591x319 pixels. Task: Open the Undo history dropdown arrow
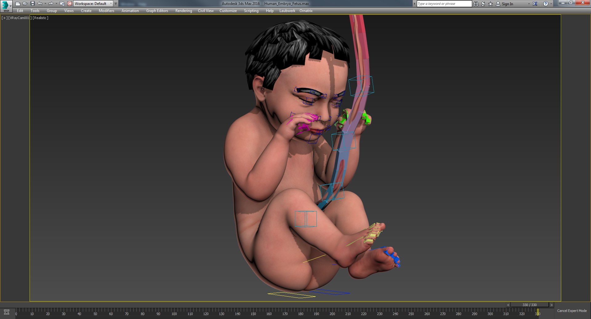coord(45,4)
